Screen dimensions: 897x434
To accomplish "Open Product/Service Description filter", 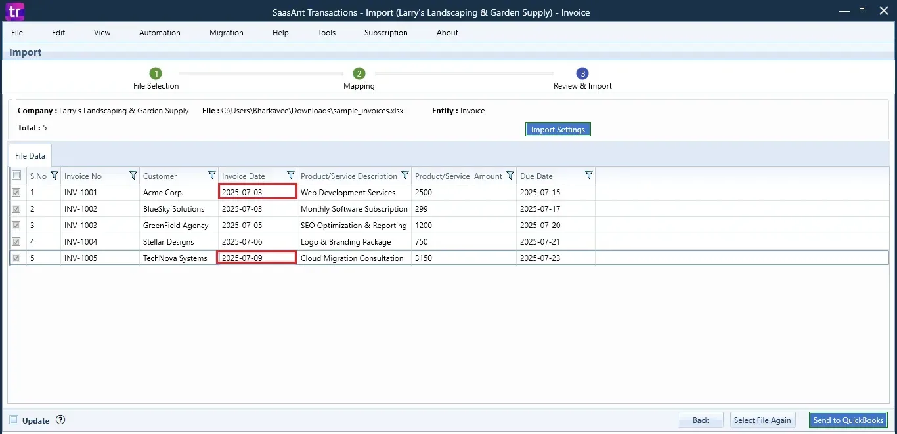I will pyautogui.click(x=405, y=176).
